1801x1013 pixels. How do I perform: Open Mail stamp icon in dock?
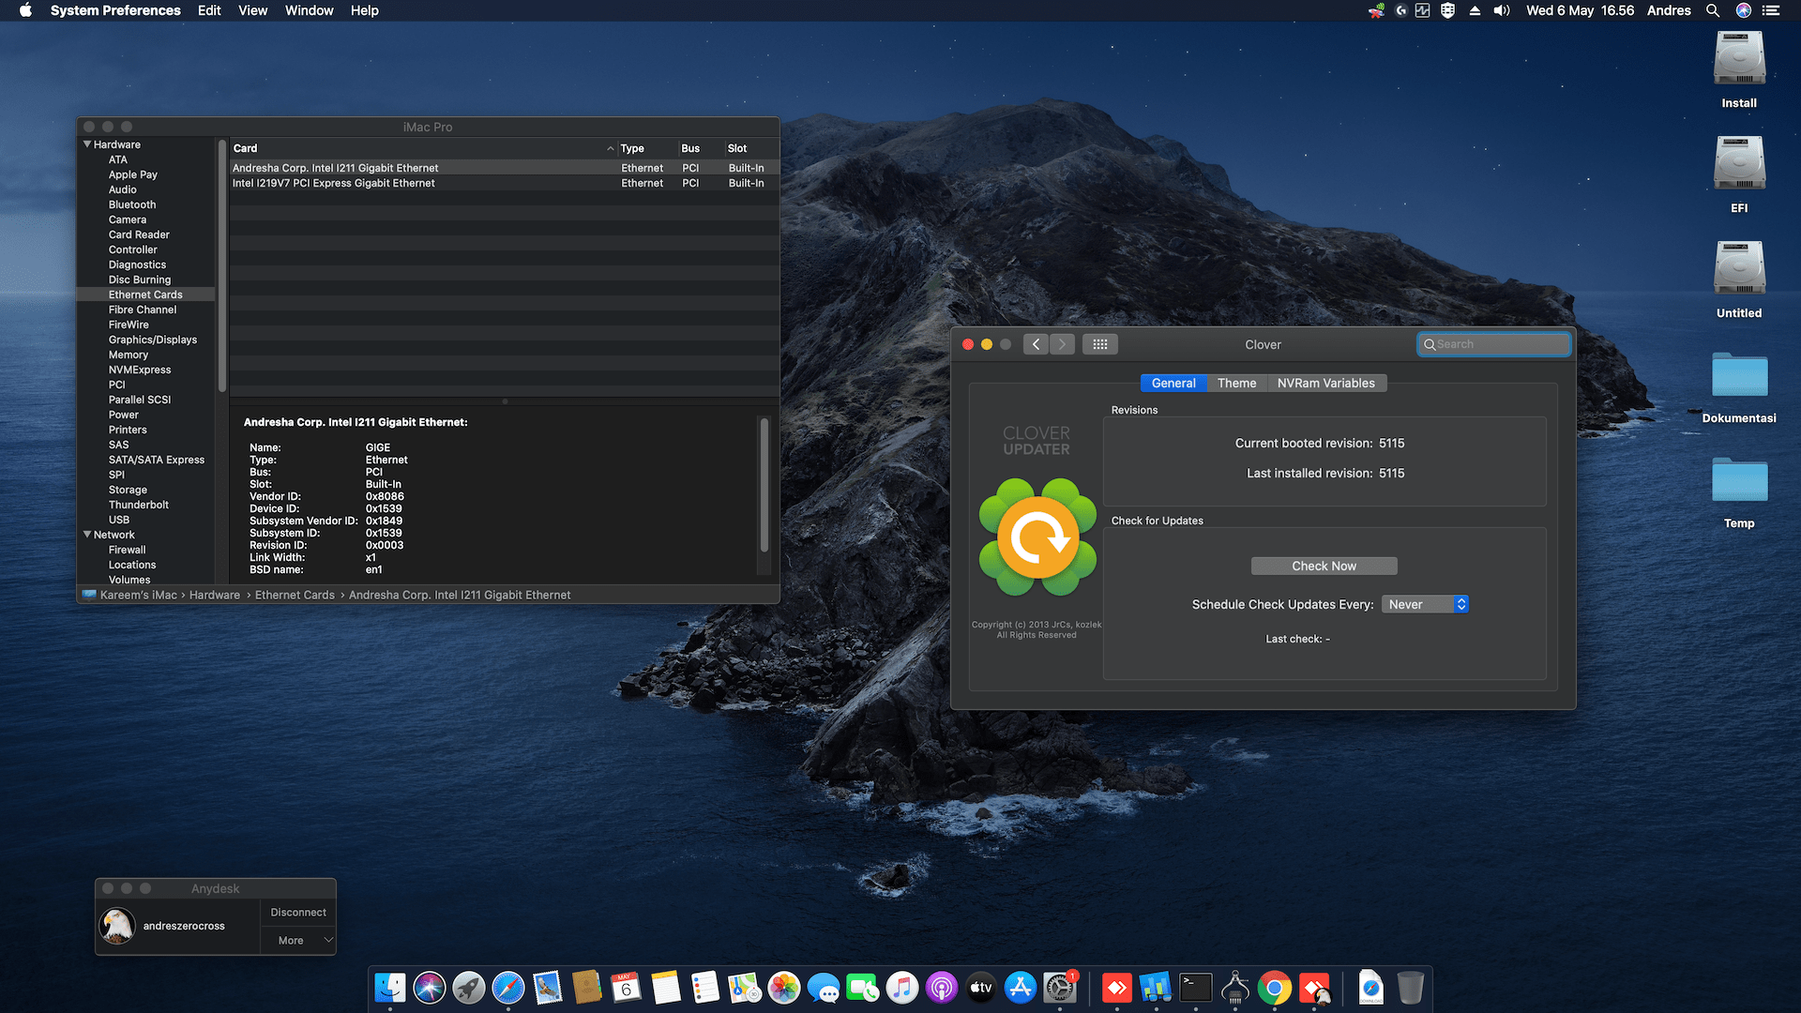(x=548, y=988)
